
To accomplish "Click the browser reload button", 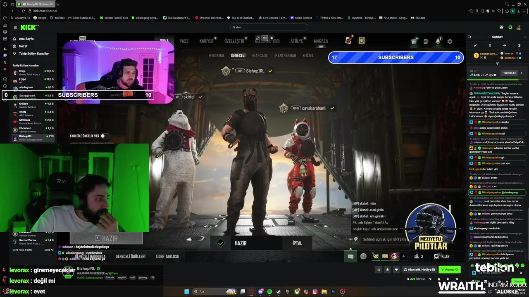I will coord(24,11).
